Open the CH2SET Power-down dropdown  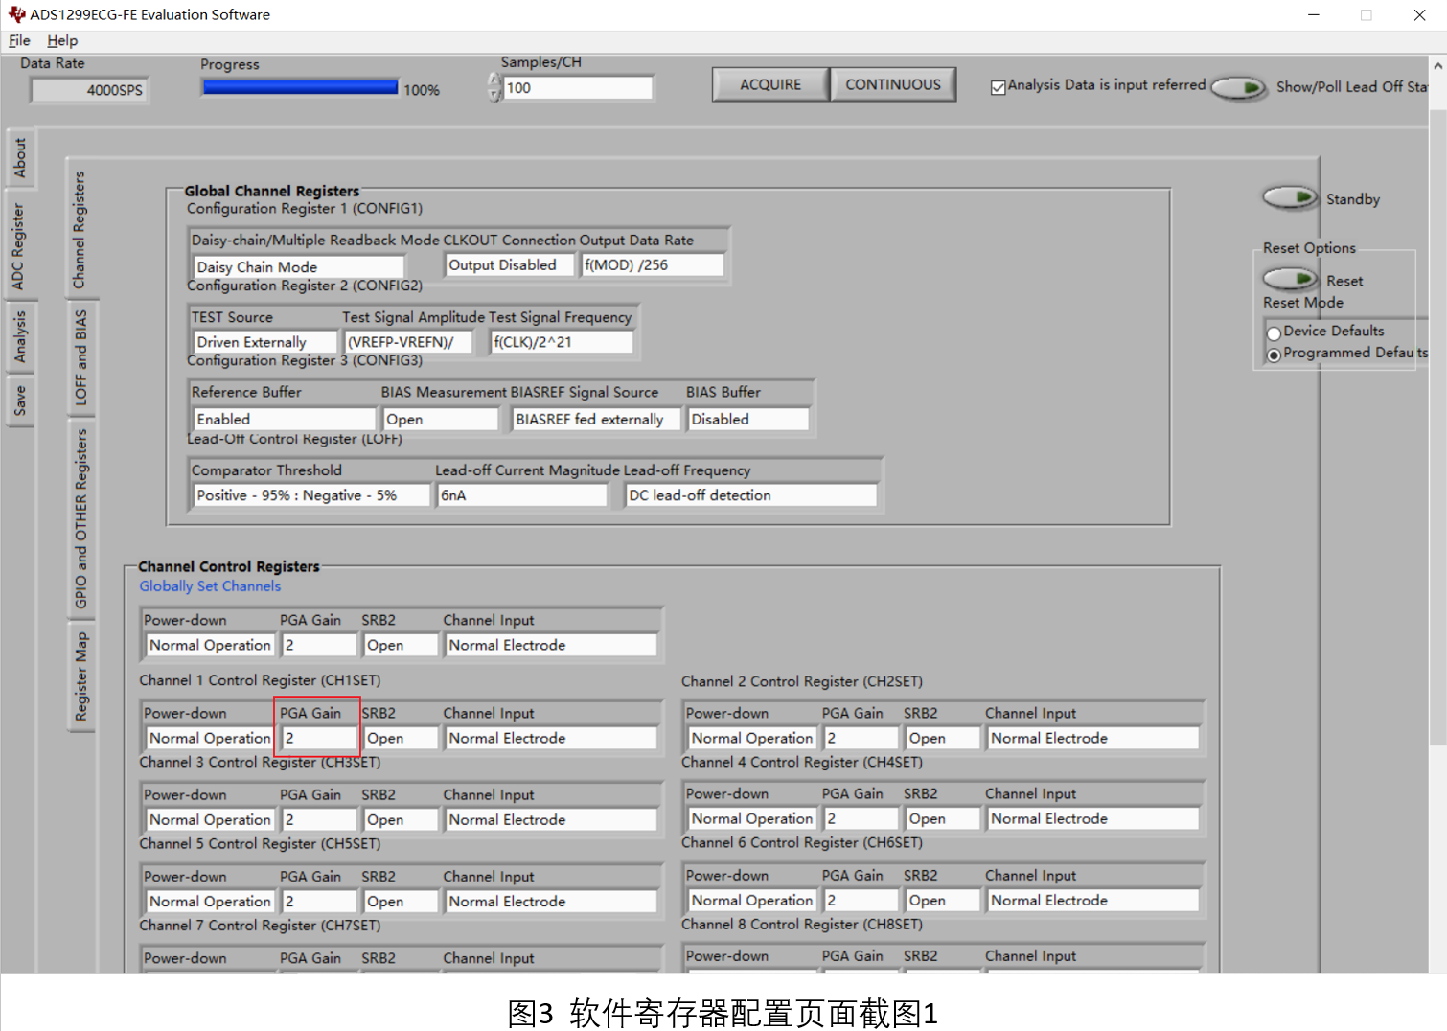[752, 738]
